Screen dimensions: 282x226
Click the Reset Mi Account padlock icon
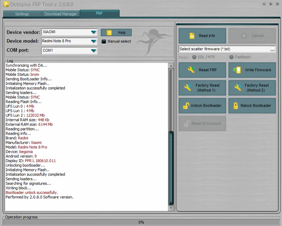pos(187,123)
